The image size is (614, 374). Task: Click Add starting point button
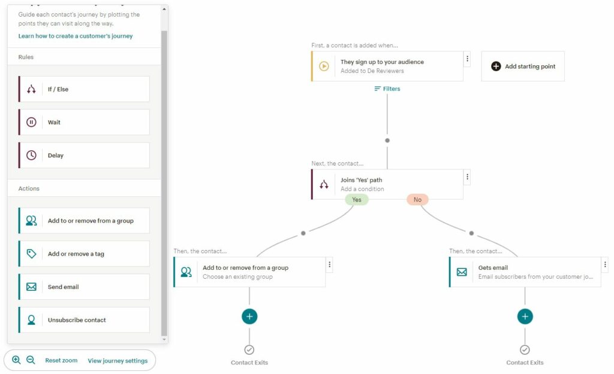(523, 66)
